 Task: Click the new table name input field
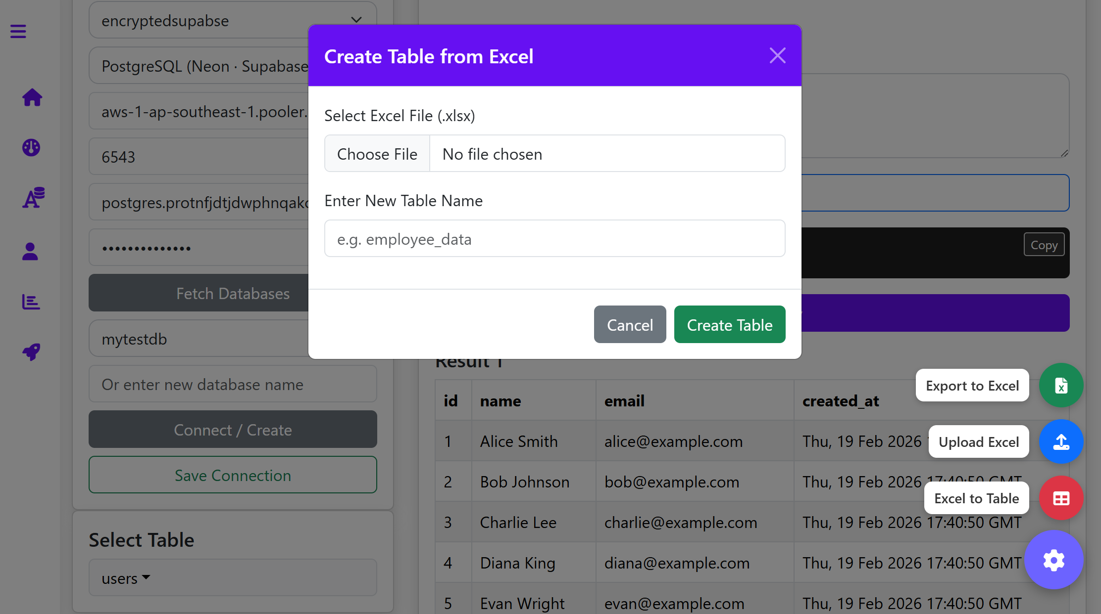tap(554, 239)
